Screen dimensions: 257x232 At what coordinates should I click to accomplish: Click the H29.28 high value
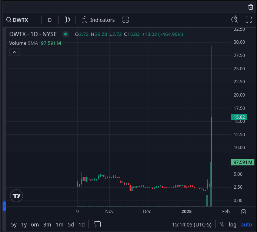[x=99, y=34]
